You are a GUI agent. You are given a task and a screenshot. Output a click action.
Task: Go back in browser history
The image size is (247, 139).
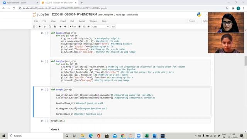[x=3, y=8]
